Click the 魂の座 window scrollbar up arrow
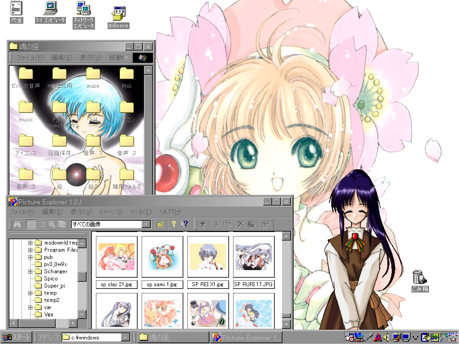Screen dimensions: 459x344 [148, 70]
